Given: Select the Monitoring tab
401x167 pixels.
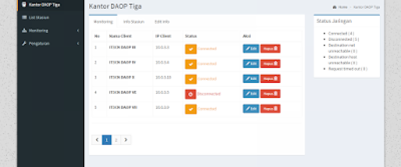Looking at the screenshot, I should (103, 22).
